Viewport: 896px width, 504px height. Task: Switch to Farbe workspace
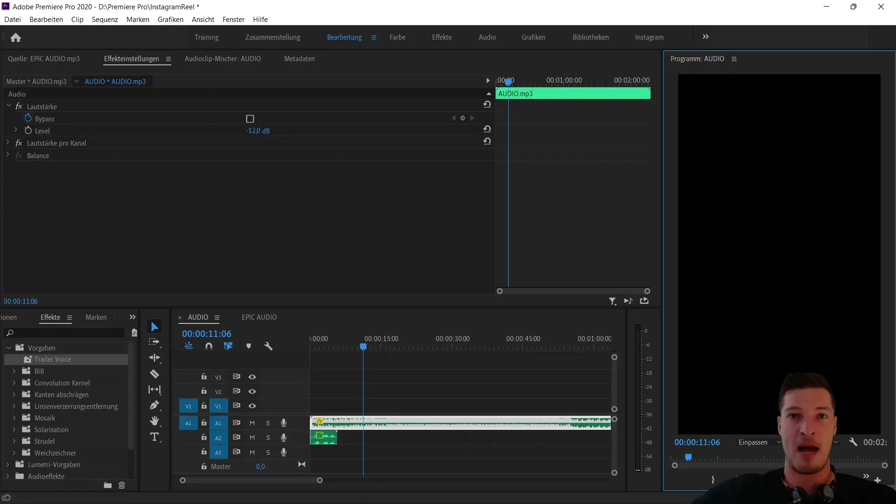[x=398, y=37]
